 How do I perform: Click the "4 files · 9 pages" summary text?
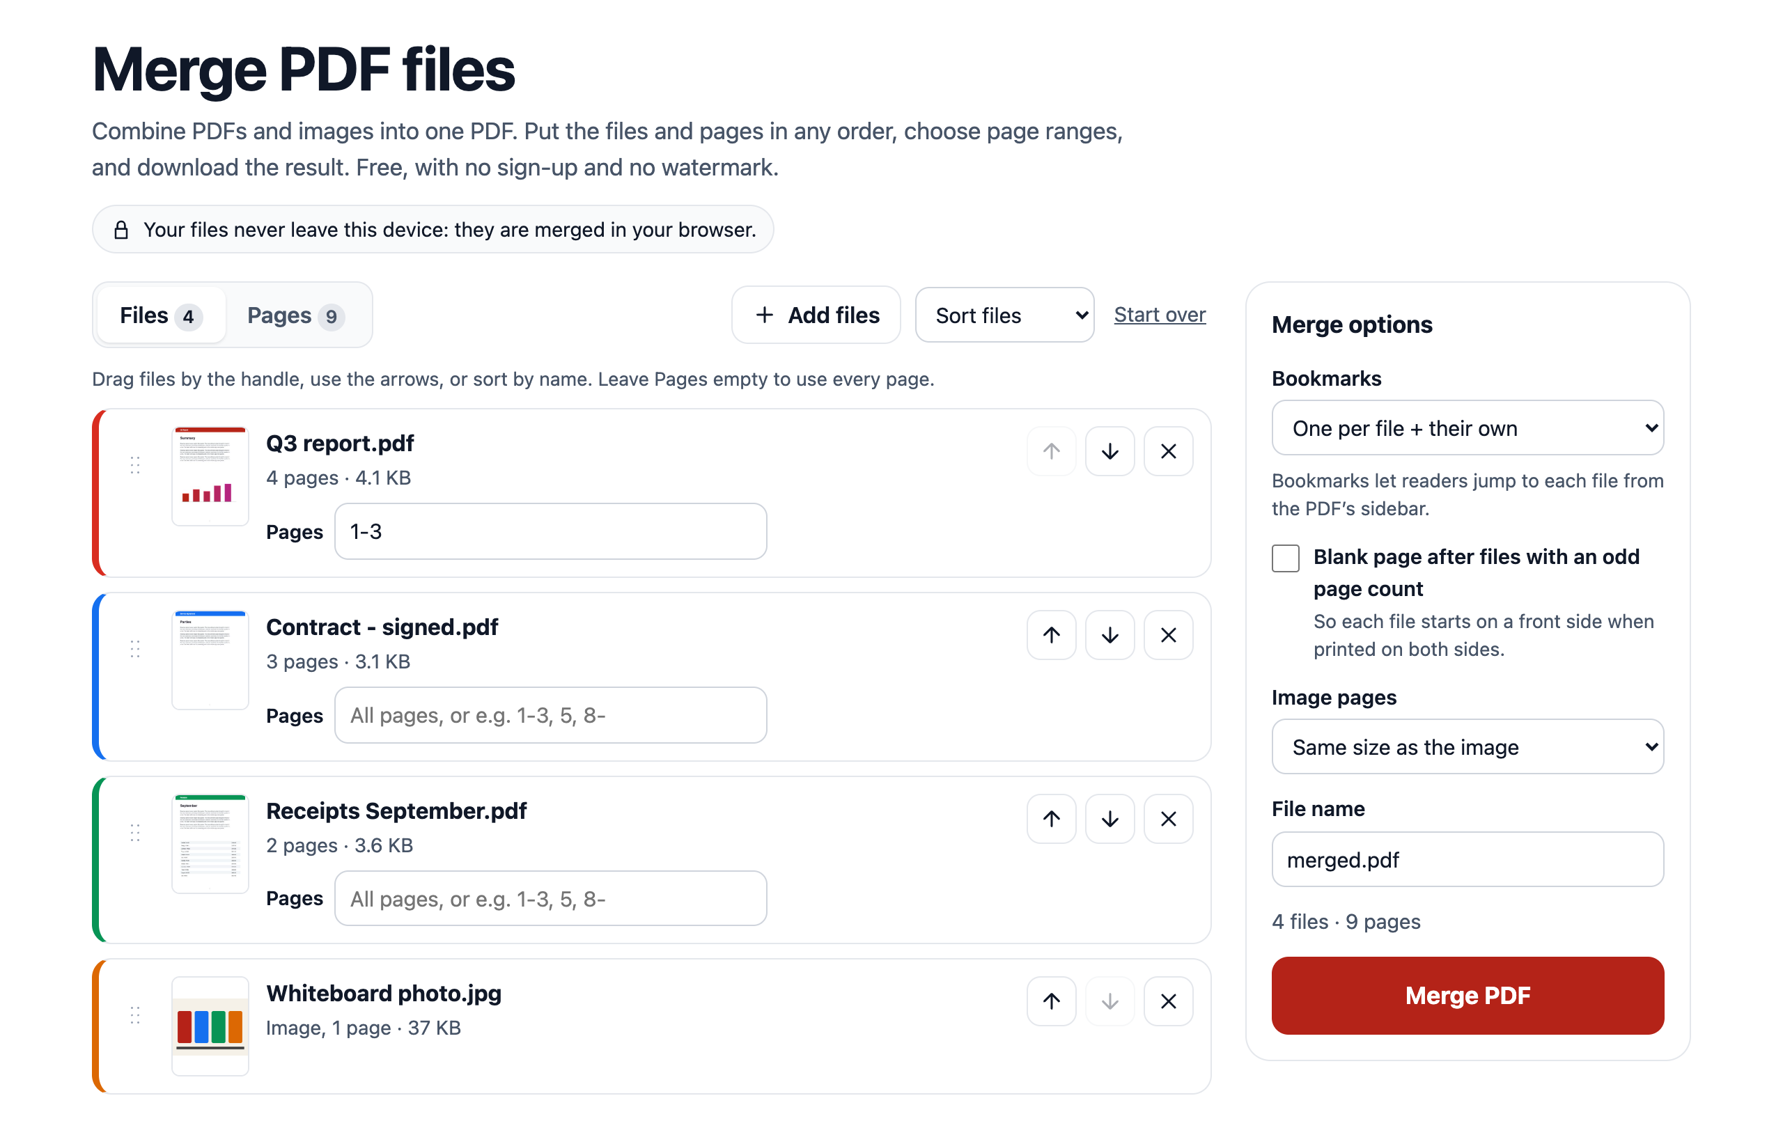pos(1346,921)
